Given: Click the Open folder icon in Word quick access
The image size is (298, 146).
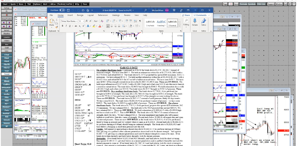Looking at the screenshot, I should pos(83,10).
